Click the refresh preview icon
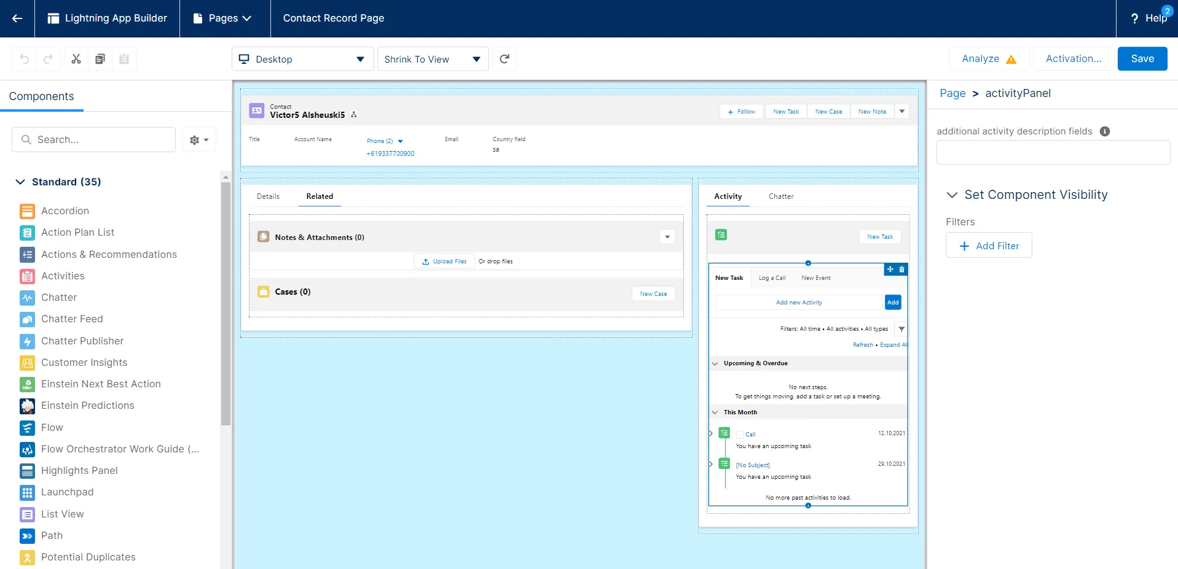The height and width of the screenshot is (569, 1178). click(x=504, y=58)
